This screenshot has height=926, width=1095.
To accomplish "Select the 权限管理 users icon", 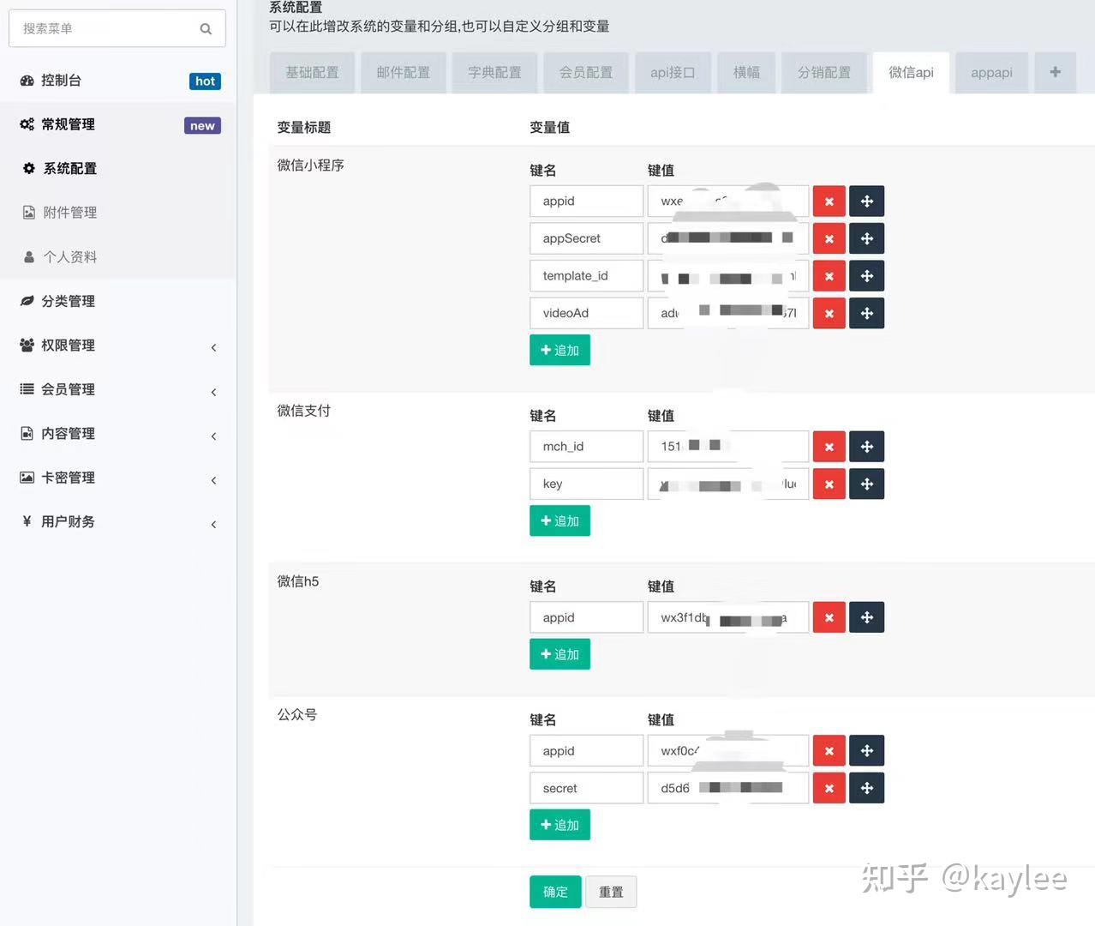I will 27,346.
